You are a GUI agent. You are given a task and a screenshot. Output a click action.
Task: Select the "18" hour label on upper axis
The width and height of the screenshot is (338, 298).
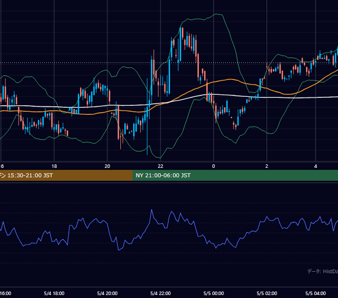(54, 166)
